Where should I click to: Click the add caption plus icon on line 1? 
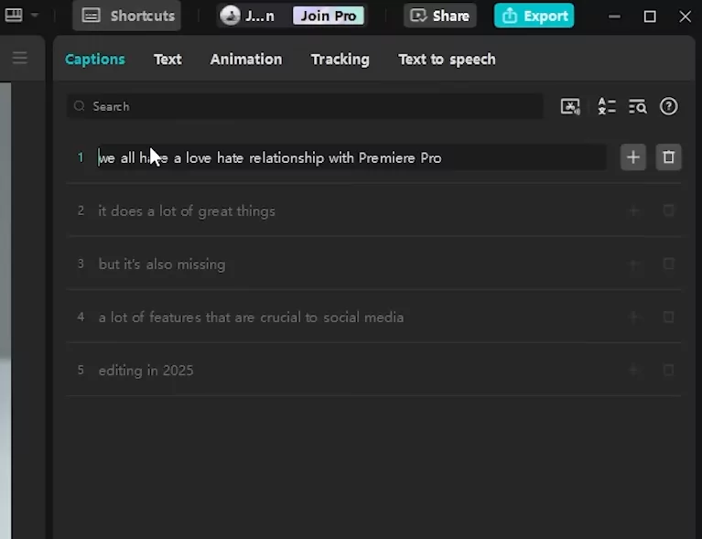632,157
